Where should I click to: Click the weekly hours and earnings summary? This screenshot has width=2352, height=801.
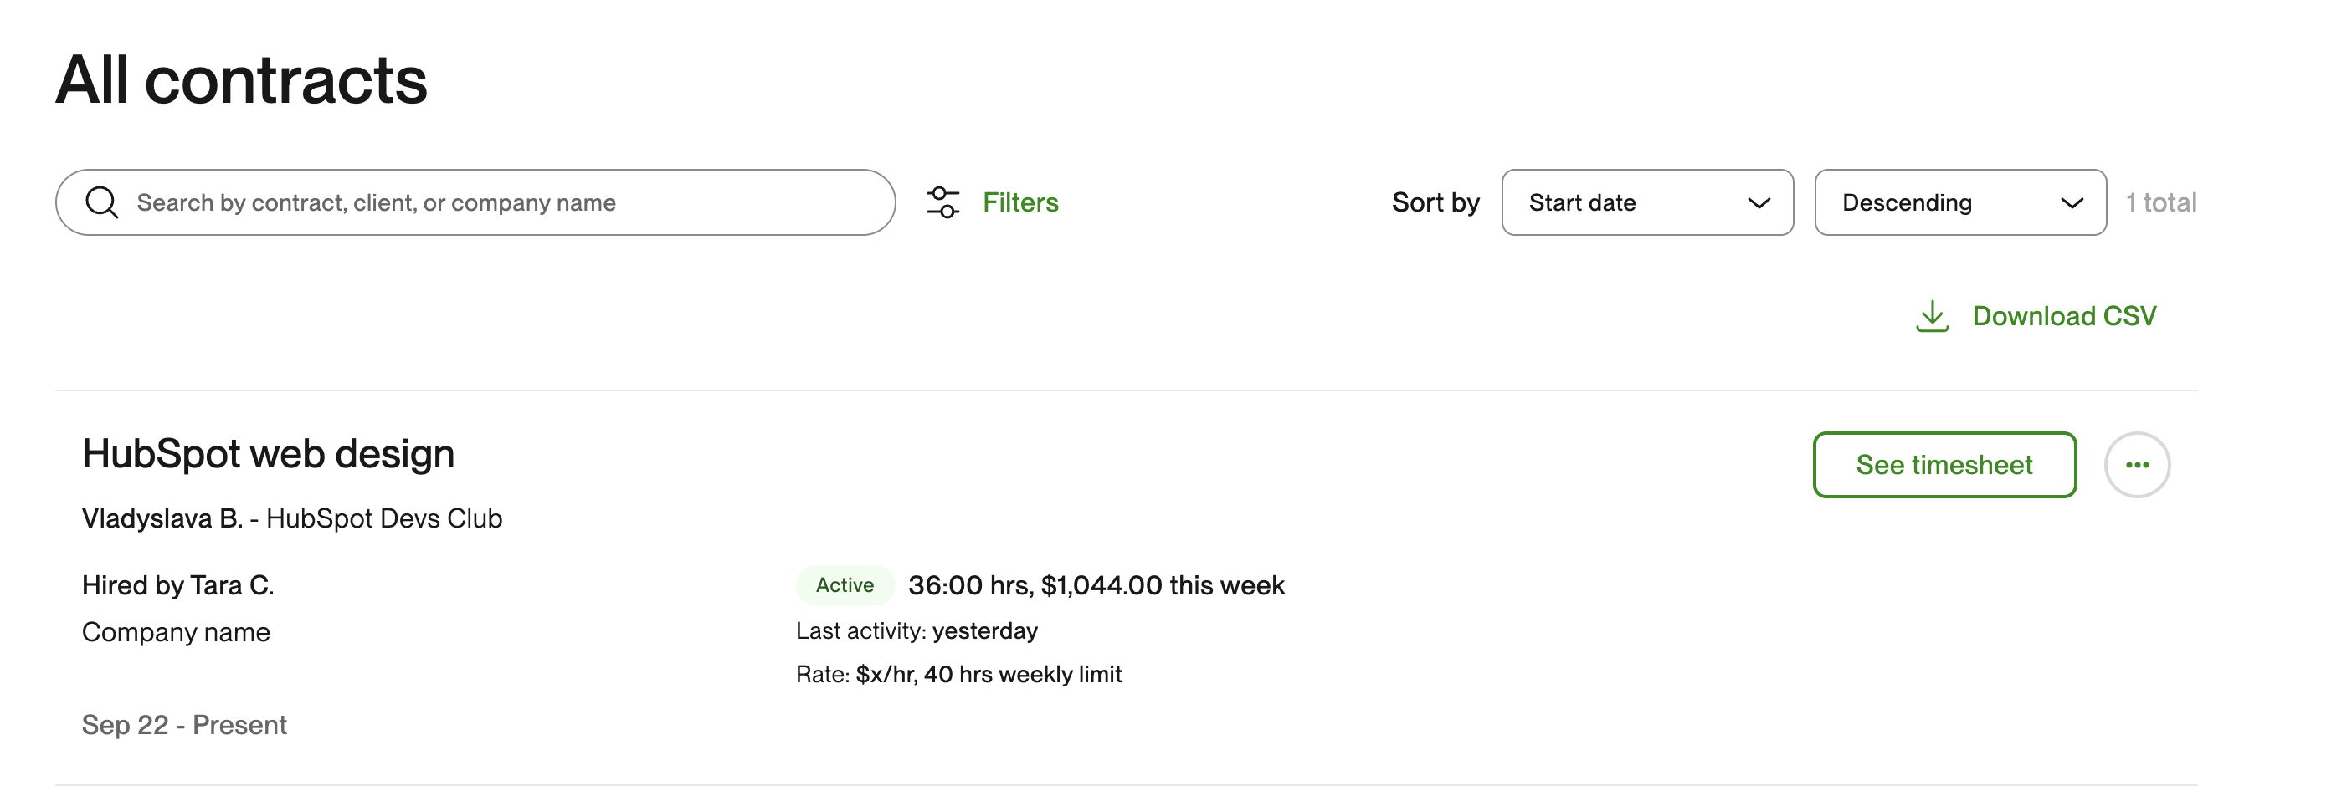click(x=1096, y=585)
